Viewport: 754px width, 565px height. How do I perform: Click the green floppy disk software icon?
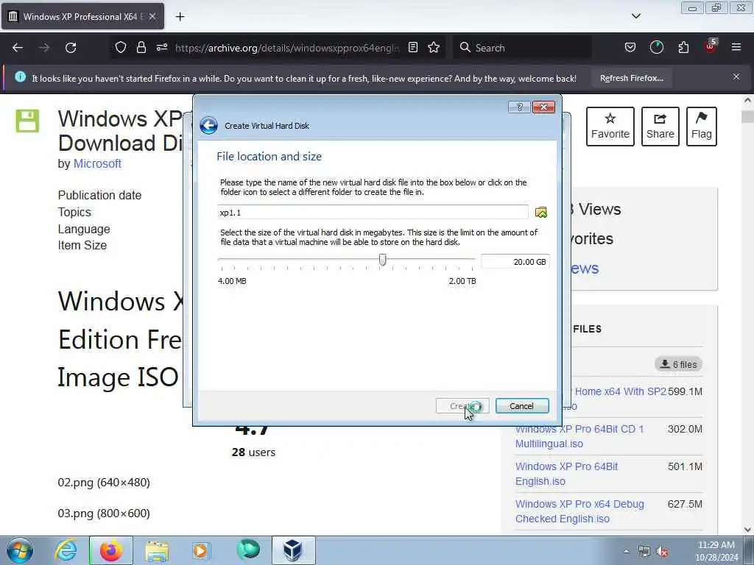tap(27, 121)
